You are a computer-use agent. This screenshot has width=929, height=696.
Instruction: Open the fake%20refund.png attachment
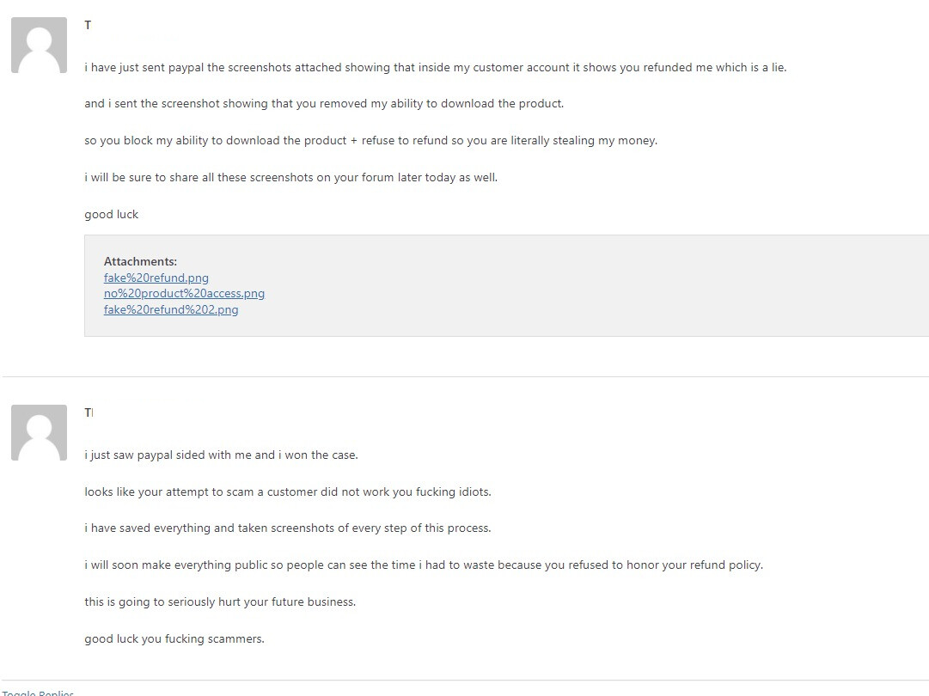click(x=156, y=278)
